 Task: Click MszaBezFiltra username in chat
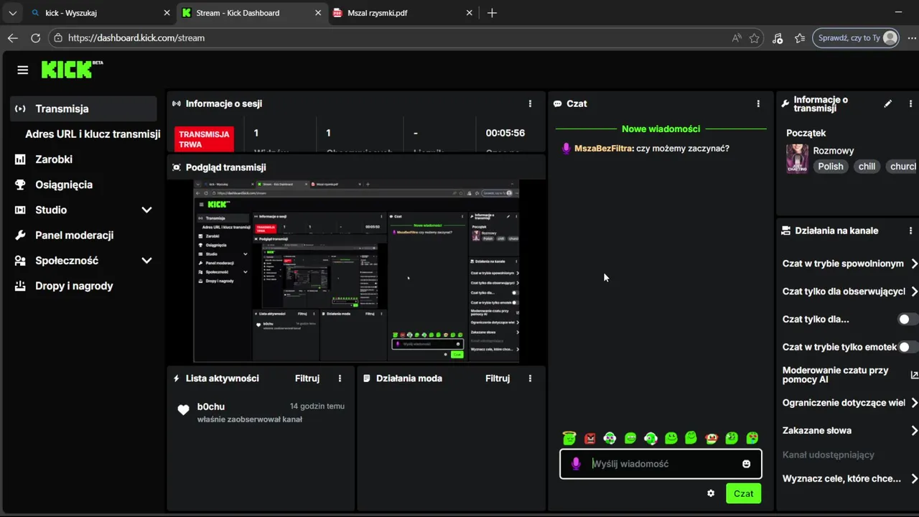pos(604,149)
